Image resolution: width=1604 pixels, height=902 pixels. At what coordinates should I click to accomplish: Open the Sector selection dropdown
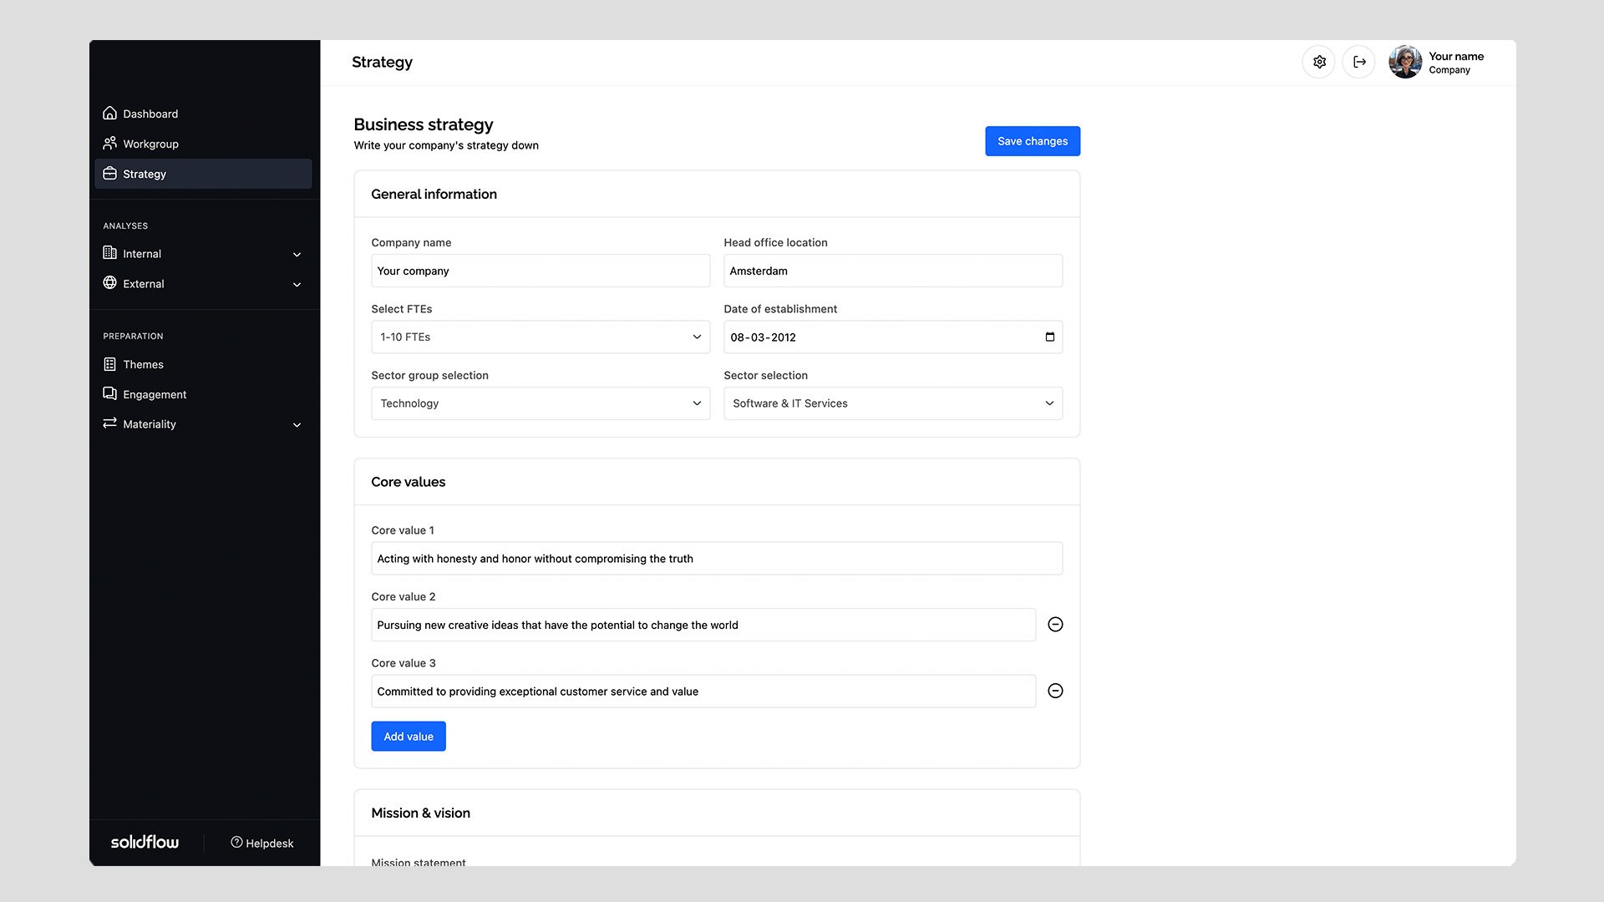[x=892, y=403]
